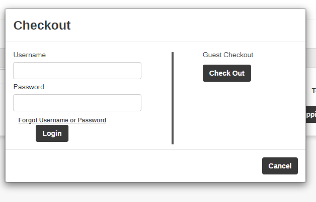Click the cut-off bold text at right edge
The height and width of the screenshot is (202, 316).
click(x=313, y=91)
